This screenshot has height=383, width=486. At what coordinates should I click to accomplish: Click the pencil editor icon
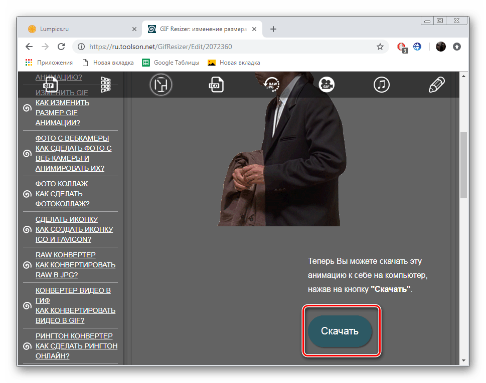click(x=437, y=85)
